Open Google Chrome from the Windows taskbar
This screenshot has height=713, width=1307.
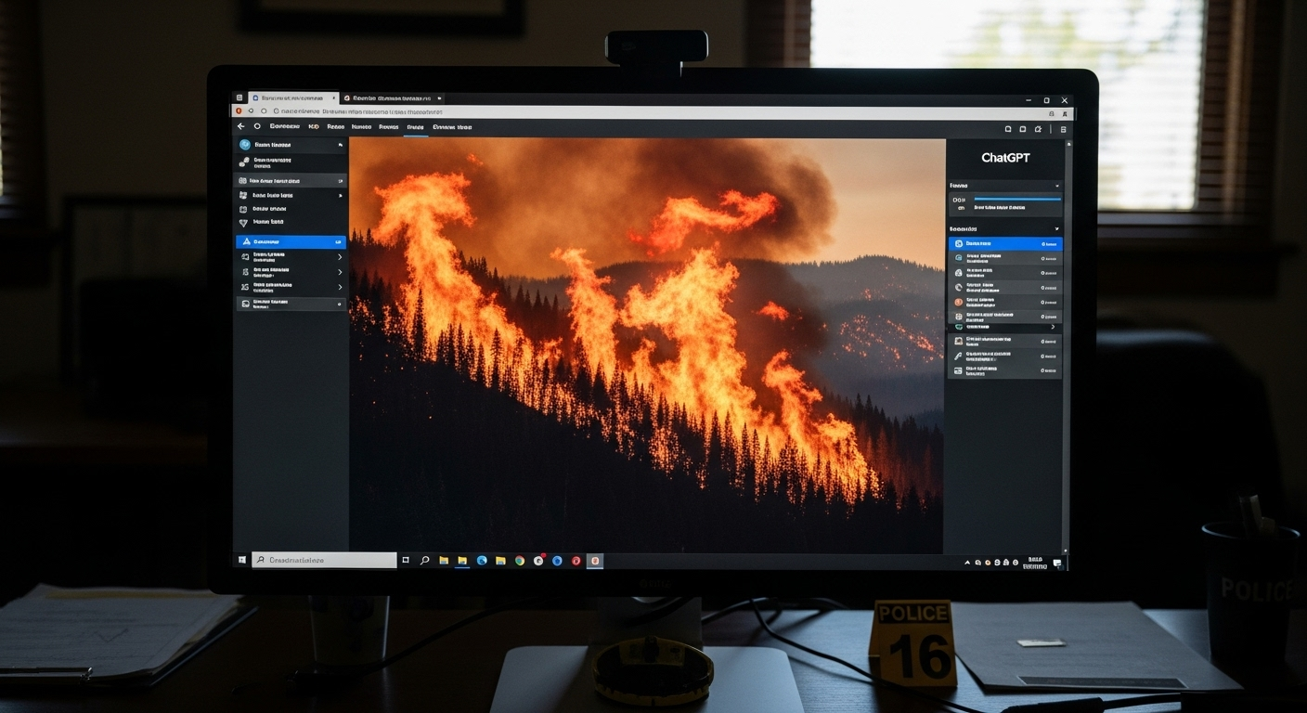520,561
